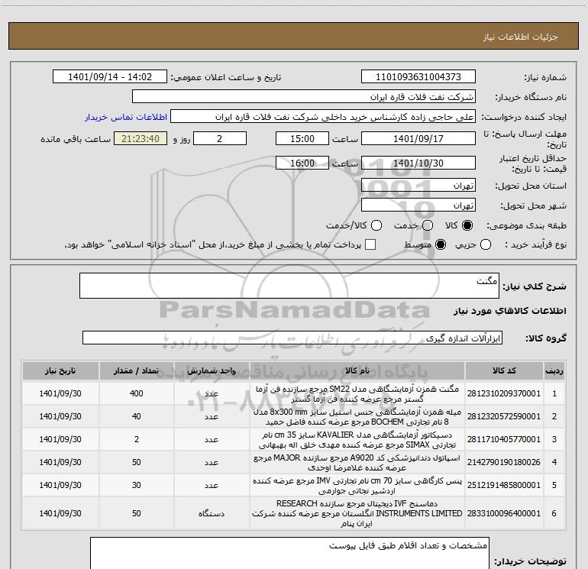Select the کالا radio button
The height and width of the screenshot is (569, 588).
[467, 225]
